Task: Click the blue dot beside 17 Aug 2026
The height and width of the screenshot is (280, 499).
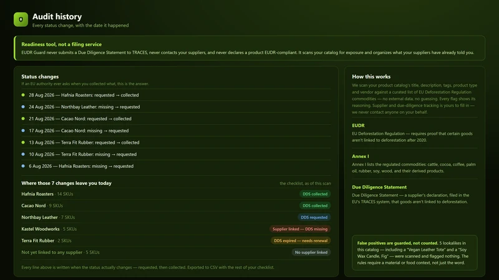Action: (23, 131)
